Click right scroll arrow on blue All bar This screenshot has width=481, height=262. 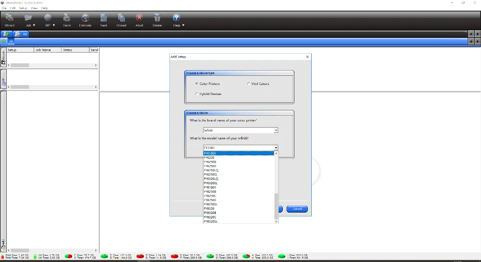click(478, 41)
